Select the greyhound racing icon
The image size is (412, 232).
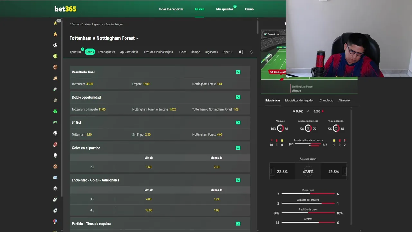(55, 89)
